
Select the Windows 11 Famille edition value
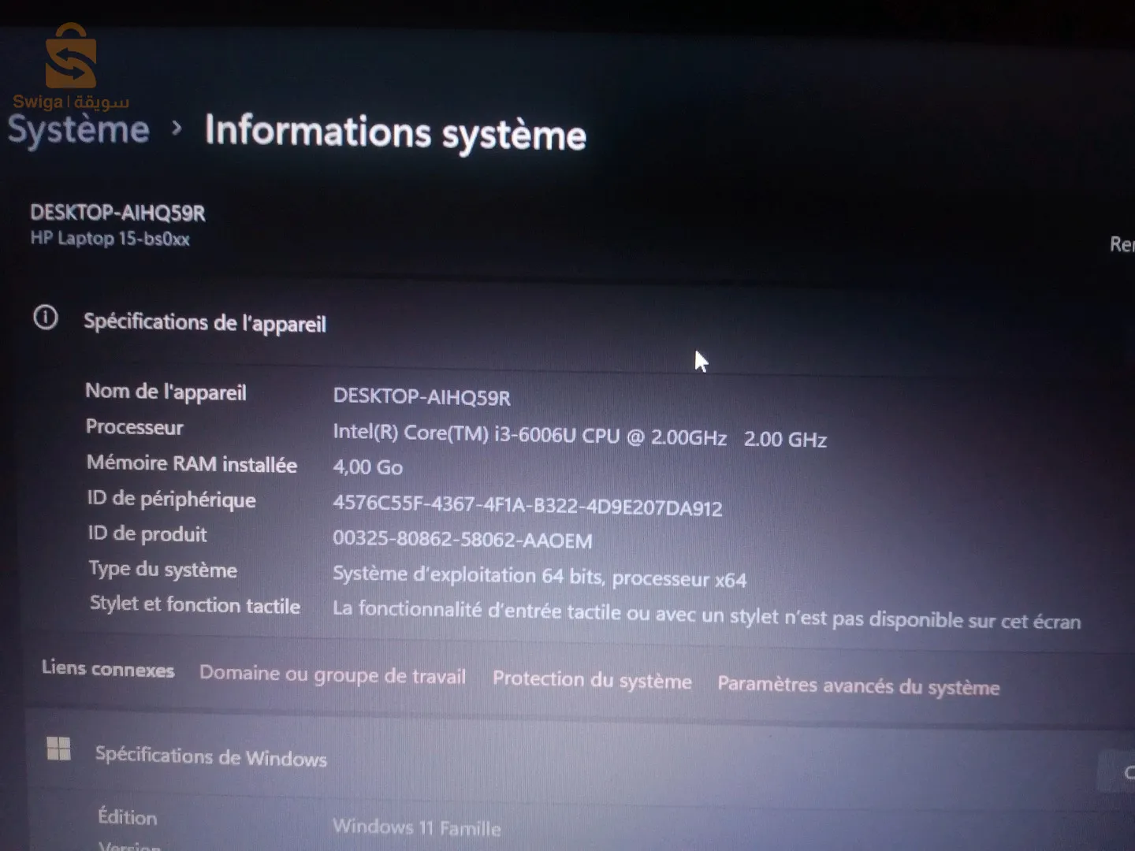pos(416,827)
